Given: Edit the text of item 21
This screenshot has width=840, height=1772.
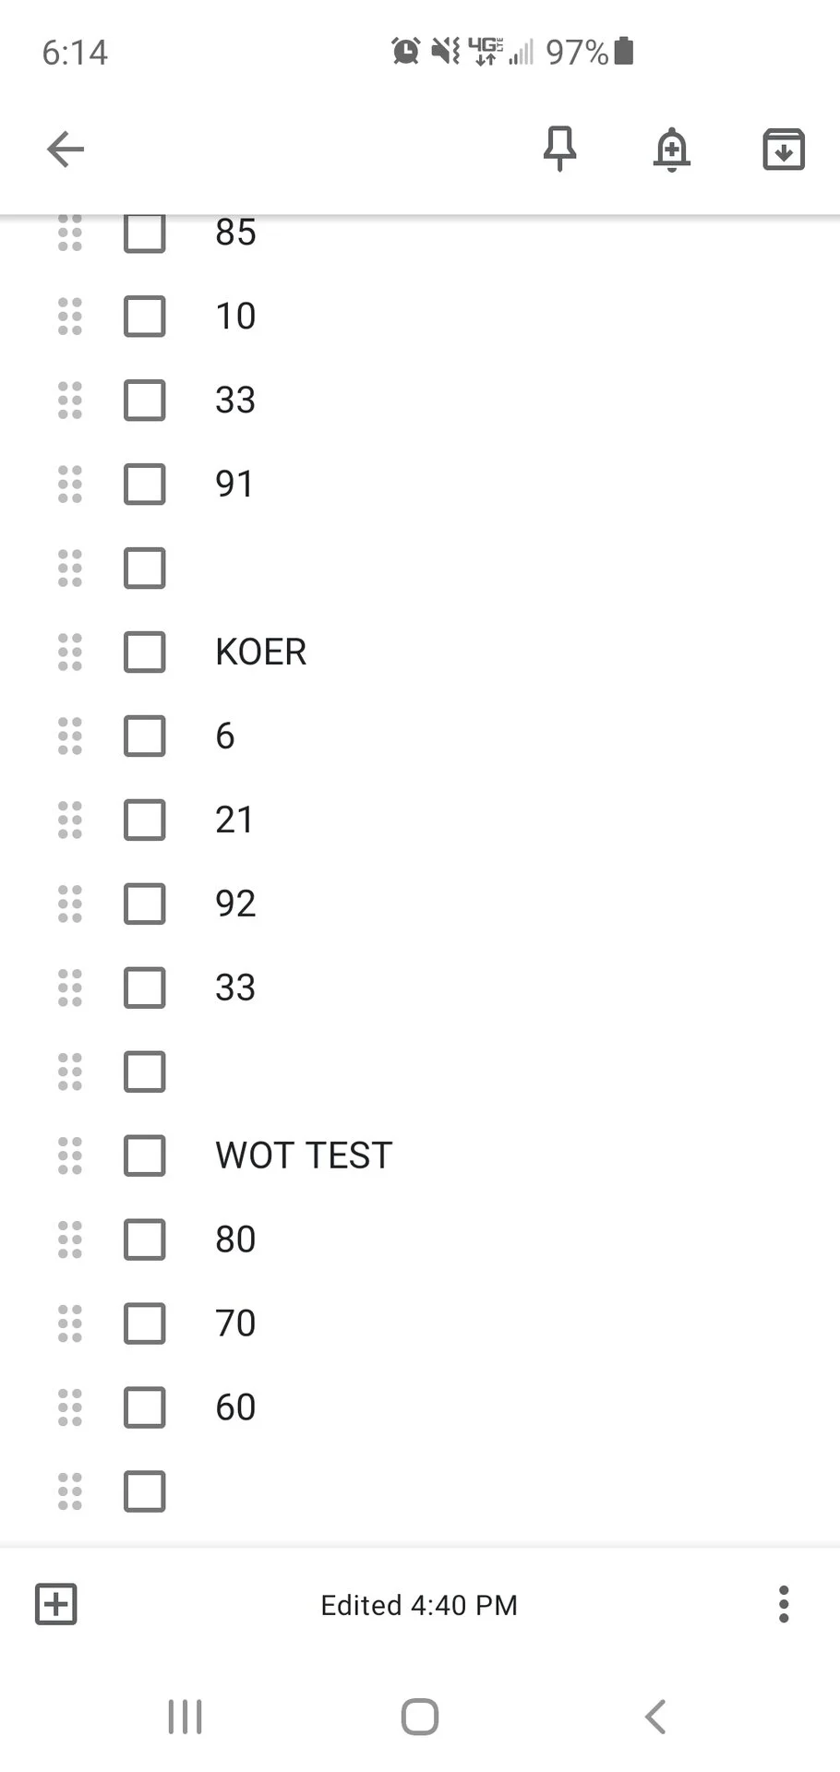Looking at the screenshot, I should pos(234,820).
